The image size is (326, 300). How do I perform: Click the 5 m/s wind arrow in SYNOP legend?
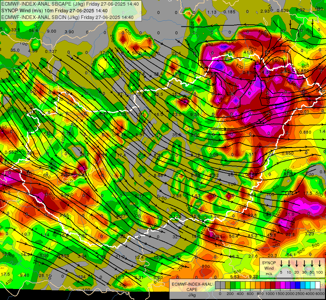click(x=281, y=264)
